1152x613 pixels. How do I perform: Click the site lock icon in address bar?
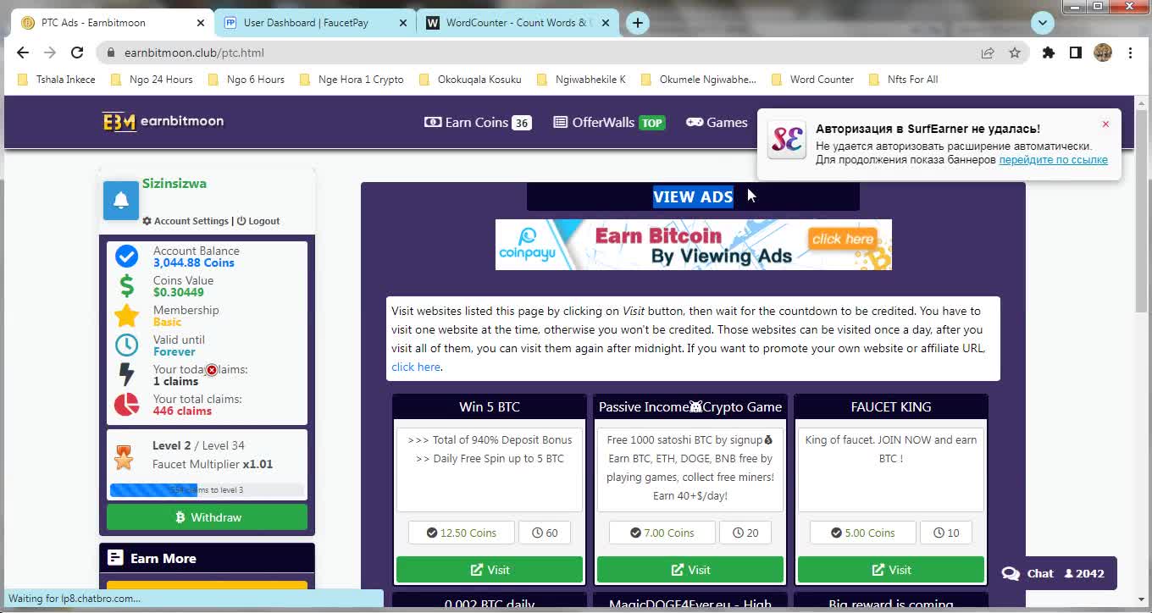(110, 52)
